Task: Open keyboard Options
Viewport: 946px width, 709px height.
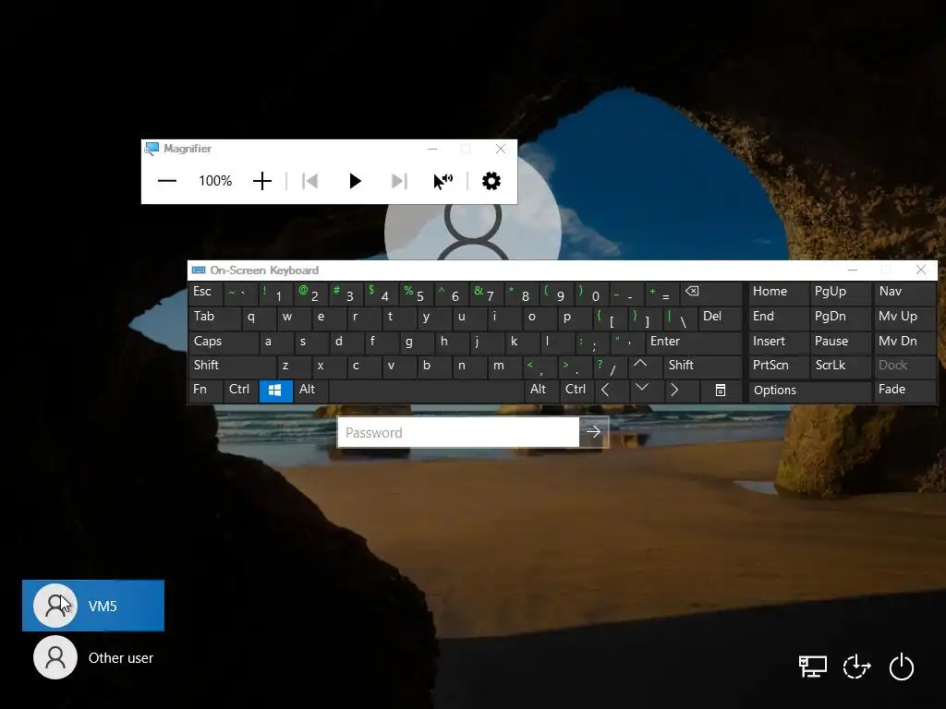Action: (809, 391)
